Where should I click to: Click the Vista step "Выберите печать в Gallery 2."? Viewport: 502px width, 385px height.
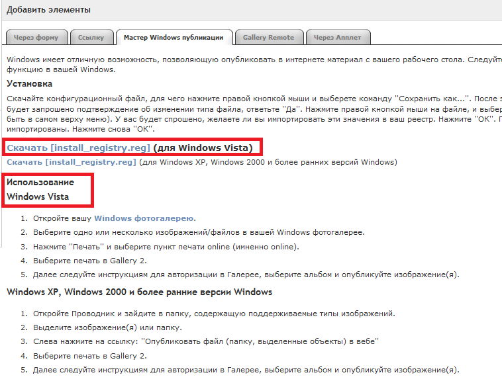(90, 261)
